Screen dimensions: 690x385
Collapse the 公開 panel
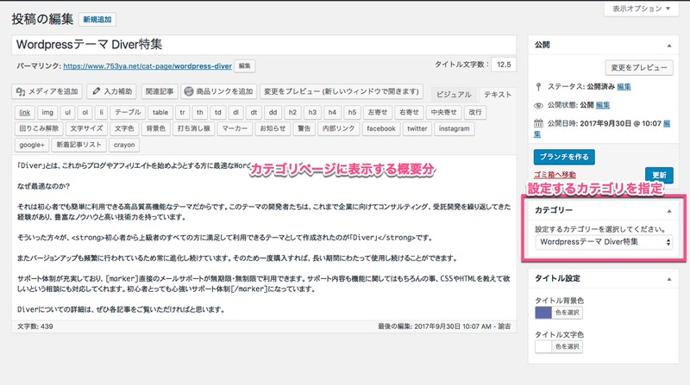(x=669, y=46)
